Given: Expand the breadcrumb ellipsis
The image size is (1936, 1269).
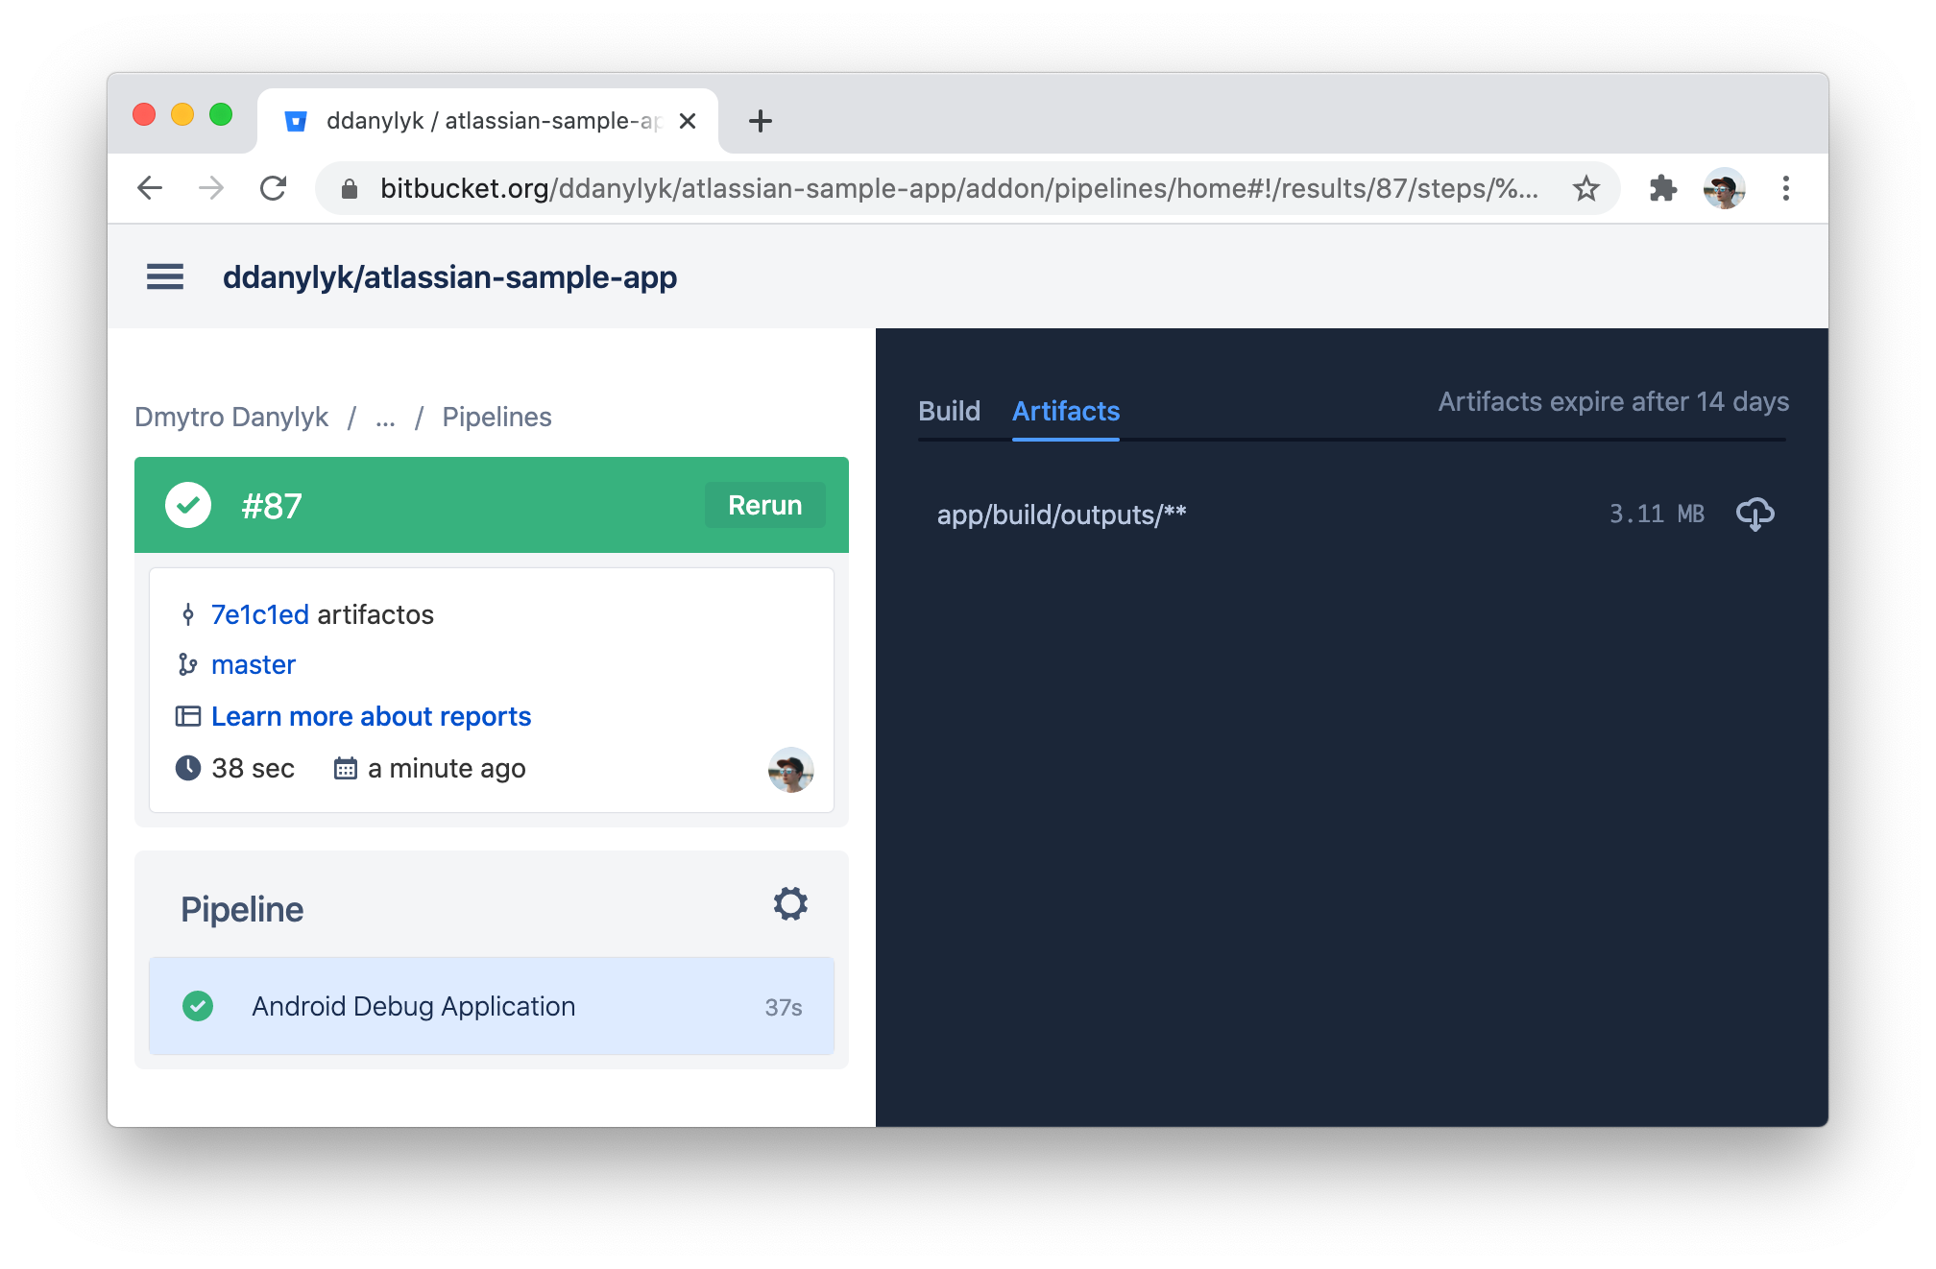Looking at the screenshot, I should coord(385,418).
